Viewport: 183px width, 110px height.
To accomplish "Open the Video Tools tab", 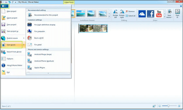I will 68,2.
